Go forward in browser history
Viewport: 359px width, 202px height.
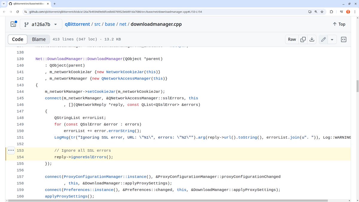pyautogui.click(x=11, y=12)
